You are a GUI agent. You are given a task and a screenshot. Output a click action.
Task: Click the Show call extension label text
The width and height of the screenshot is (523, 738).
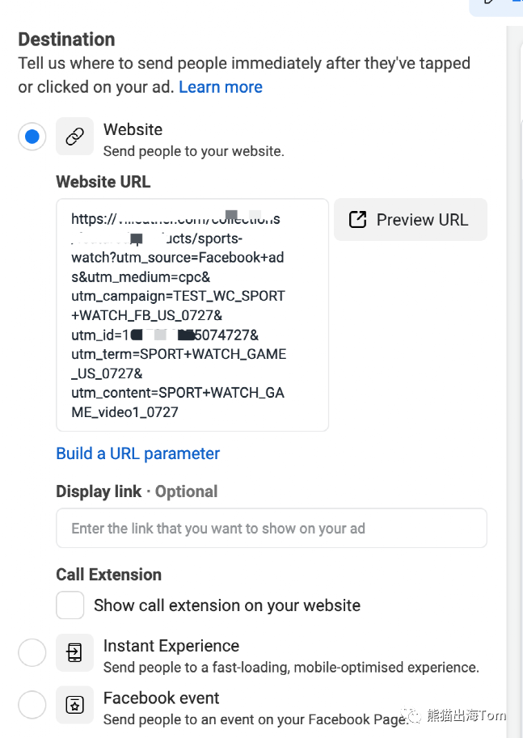click(227, 605)
